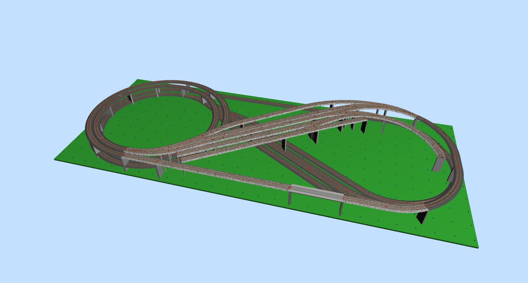Select the right pillar under the girder bridge
The image size is (528, 283).
[x=341, y=208]
